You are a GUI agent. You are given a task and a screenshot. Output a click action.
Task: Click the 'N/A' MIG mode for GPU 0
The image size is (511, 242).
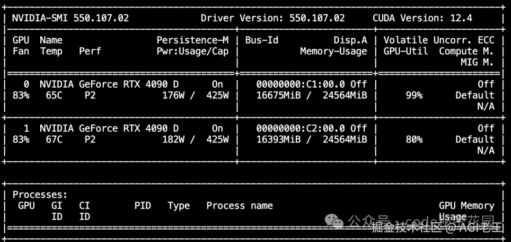point(485,106)
